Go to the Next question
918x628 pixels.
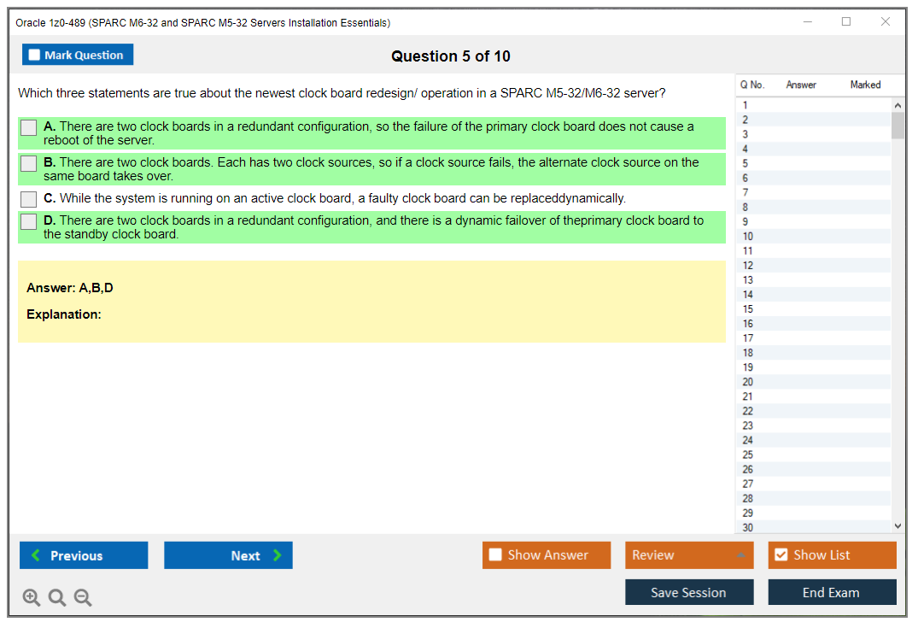(228, 555)
